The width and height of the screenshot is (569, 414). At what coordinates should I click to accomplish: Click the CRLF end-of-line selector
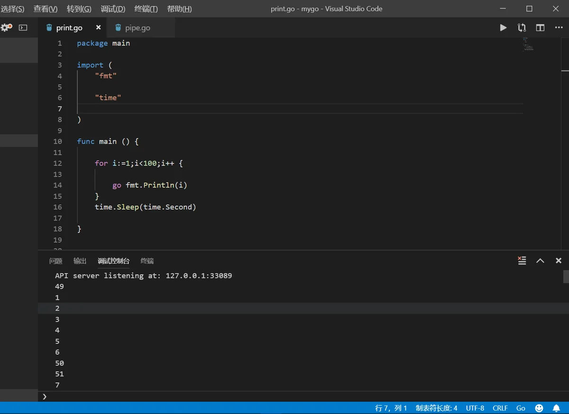(500, 408)
